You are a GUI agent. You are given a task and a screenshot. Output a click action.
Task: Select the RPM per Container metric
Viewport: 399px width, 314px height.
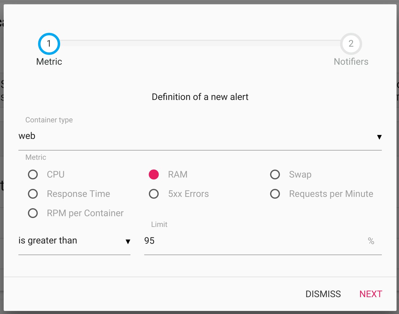point(33,213)
